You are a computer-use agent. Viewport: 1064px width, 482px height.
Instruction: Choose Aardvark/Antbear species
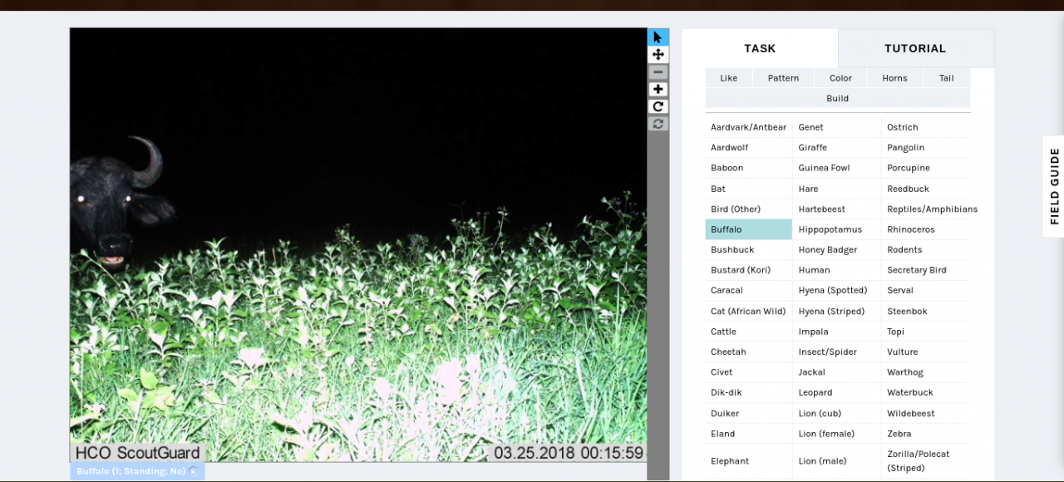point(748,127)
